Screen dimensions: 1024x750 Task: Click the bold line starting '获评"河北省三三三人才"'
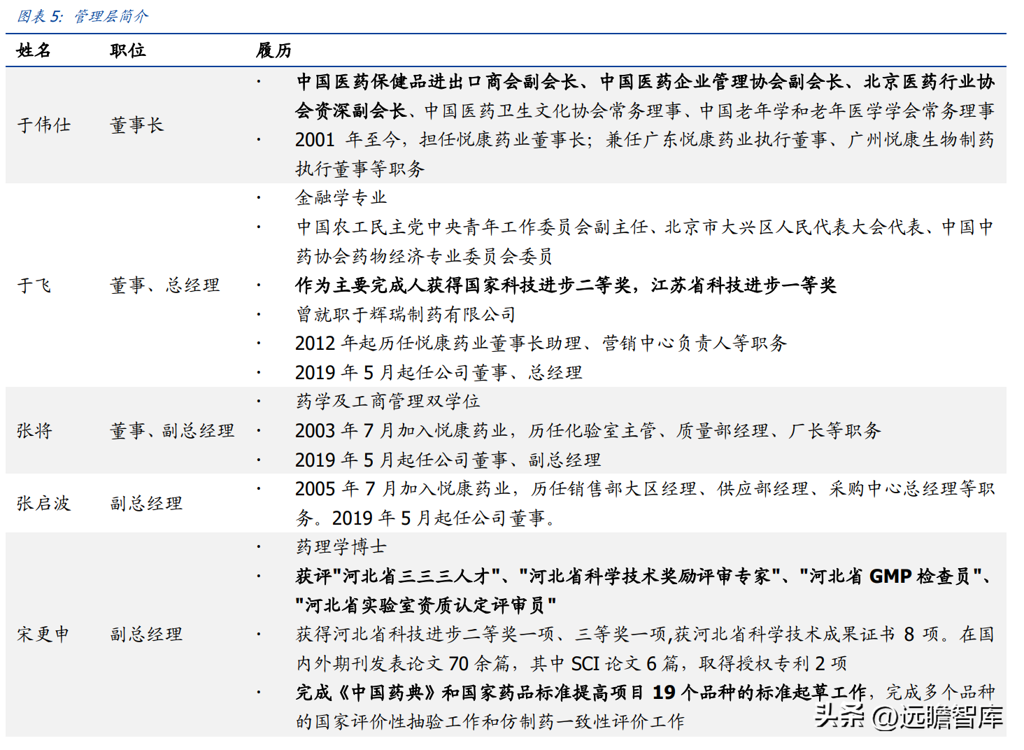point(644,576)
